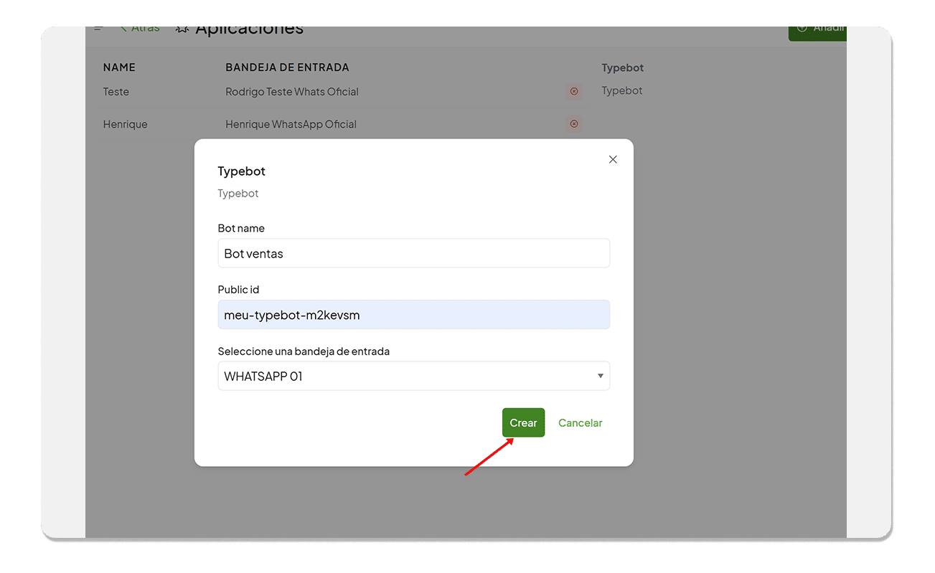Remove the Henrique application with the red icon

coord(573,124)
